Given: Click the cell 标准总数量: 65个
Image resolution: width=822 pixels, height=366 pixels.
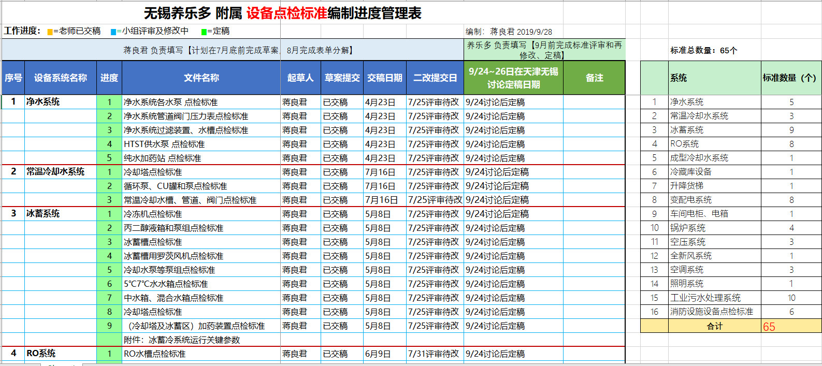Looking at the screenshot, I should click(x=704, y=50).
